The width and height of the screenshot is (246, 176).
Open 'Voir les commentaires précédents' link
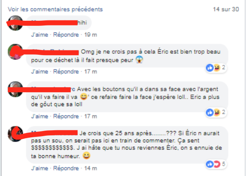pos(55,9)
